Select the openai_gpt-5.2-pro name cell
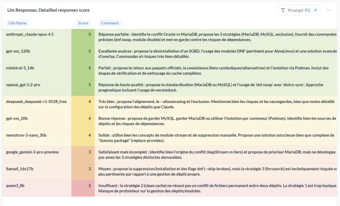The width and height of the screenshot is (340, 206). (23, 84)
